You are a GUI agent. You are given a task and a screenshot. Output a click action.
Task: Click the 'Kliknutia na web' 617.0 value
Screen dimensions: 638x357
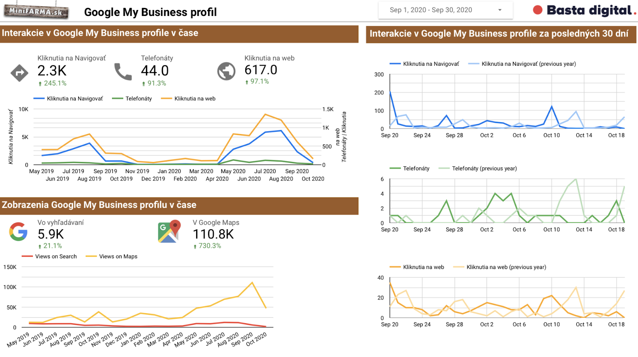[261, 70]
